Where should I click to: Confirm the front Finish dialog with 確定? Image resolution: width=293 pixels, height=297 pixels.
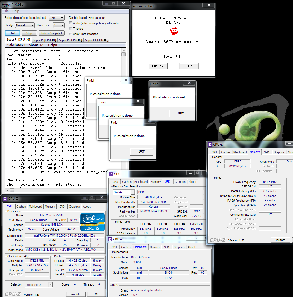tap(142, 152)
